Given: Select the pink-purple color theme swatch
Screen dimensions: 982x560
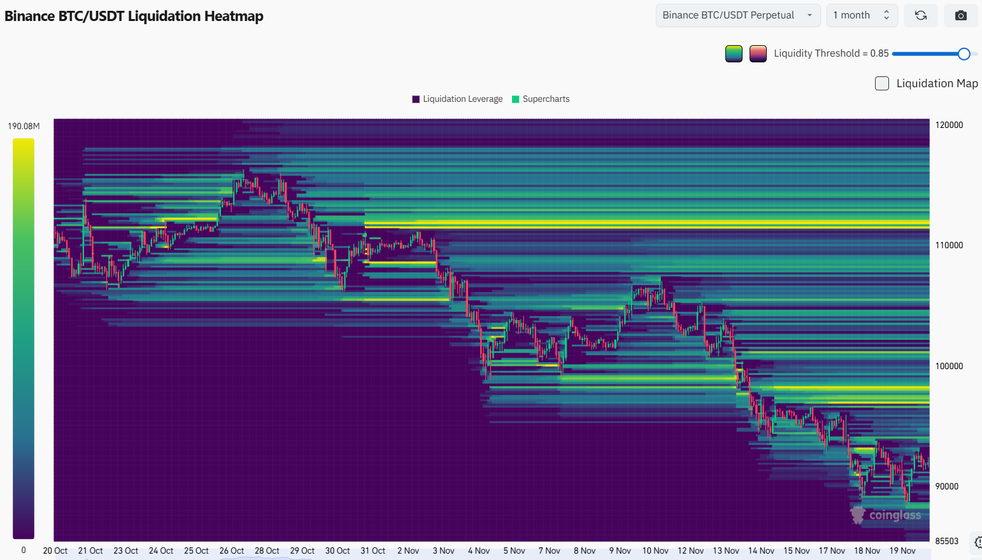Looking at the screenshot, I should (758, 54).
